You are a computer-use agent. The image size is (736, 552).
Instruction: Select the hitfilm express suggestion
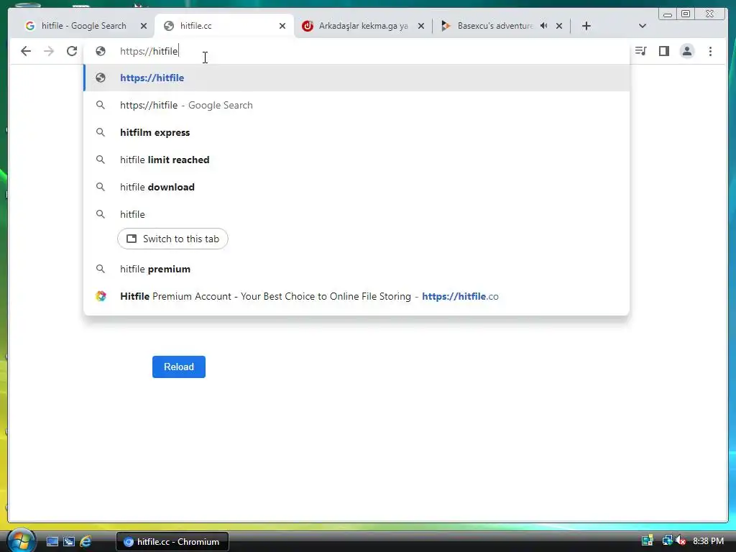tap(356, 132)
